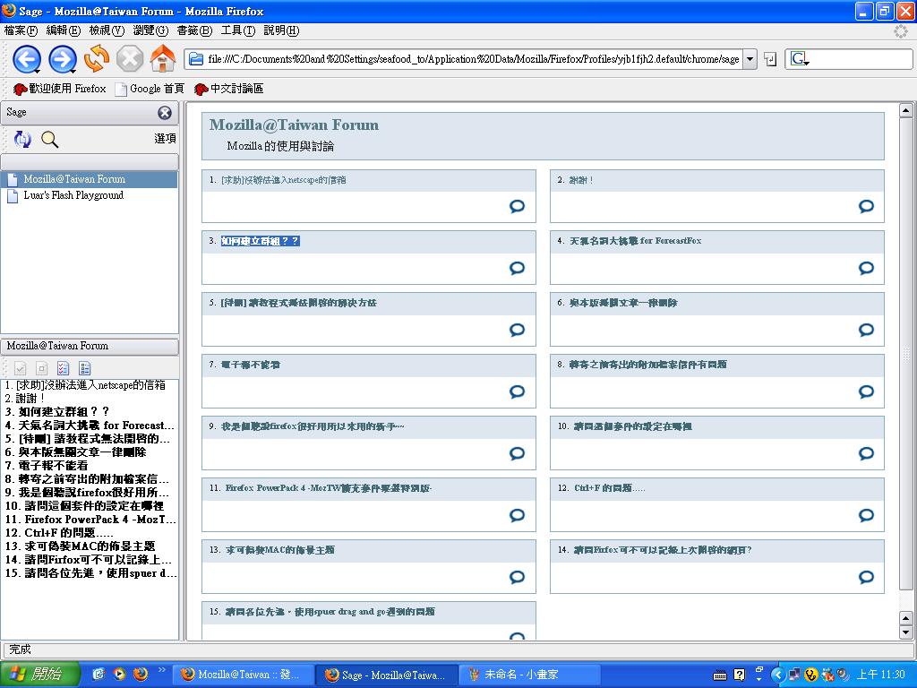Open the 中文討論區 bookmark
917x688 pixels.
click(x=228, y=89)
